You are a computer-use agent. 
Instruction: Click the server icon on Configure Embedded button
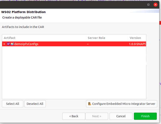90,104
